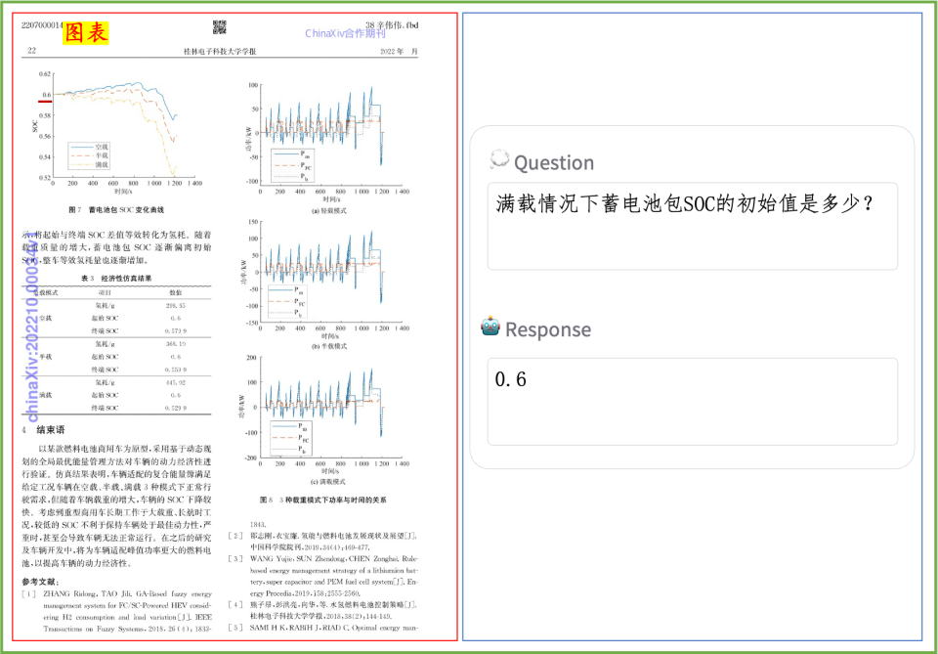Click the 参考文献 heading

point(40,582)
